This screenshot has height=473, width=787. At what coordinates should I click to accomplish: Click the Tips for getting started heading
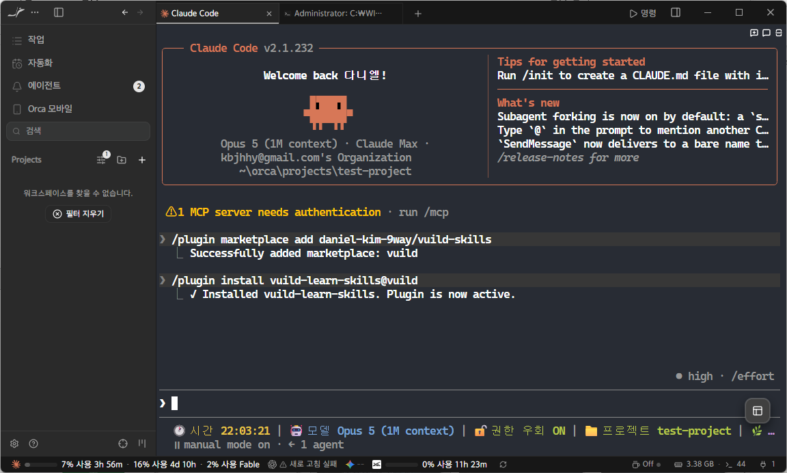point(571,62)
